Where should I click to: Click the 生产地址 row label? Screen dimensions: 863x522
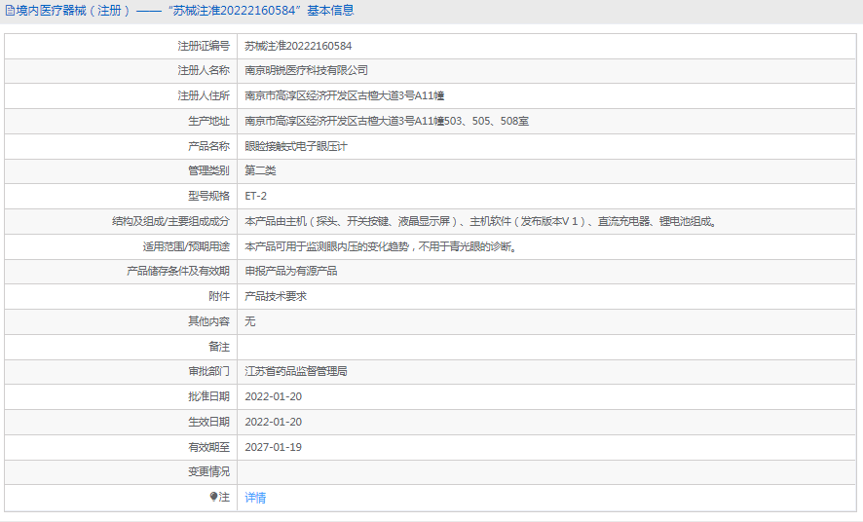click(208, 121)
